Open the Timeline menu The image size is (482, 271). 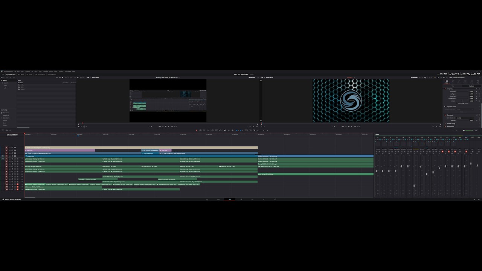(27, 71)
